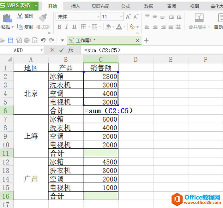
Task: Save the workbook with floppy icon
Action: click(x=10, y=40)
